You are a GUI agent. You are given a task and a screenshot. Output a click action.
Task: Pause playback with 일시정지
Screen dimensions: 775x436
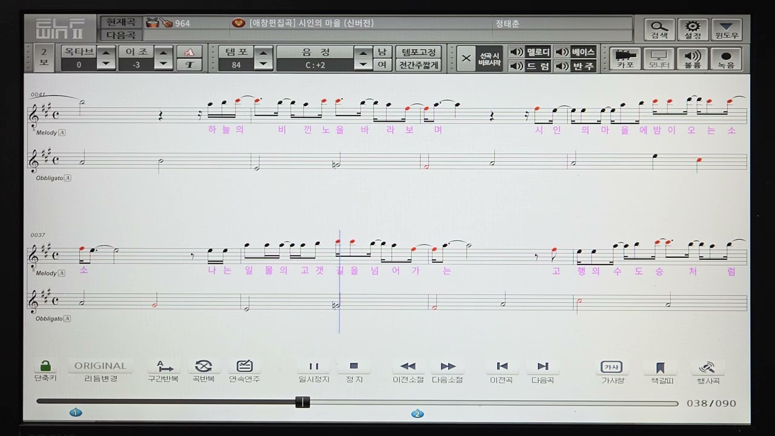pos(314,366)
